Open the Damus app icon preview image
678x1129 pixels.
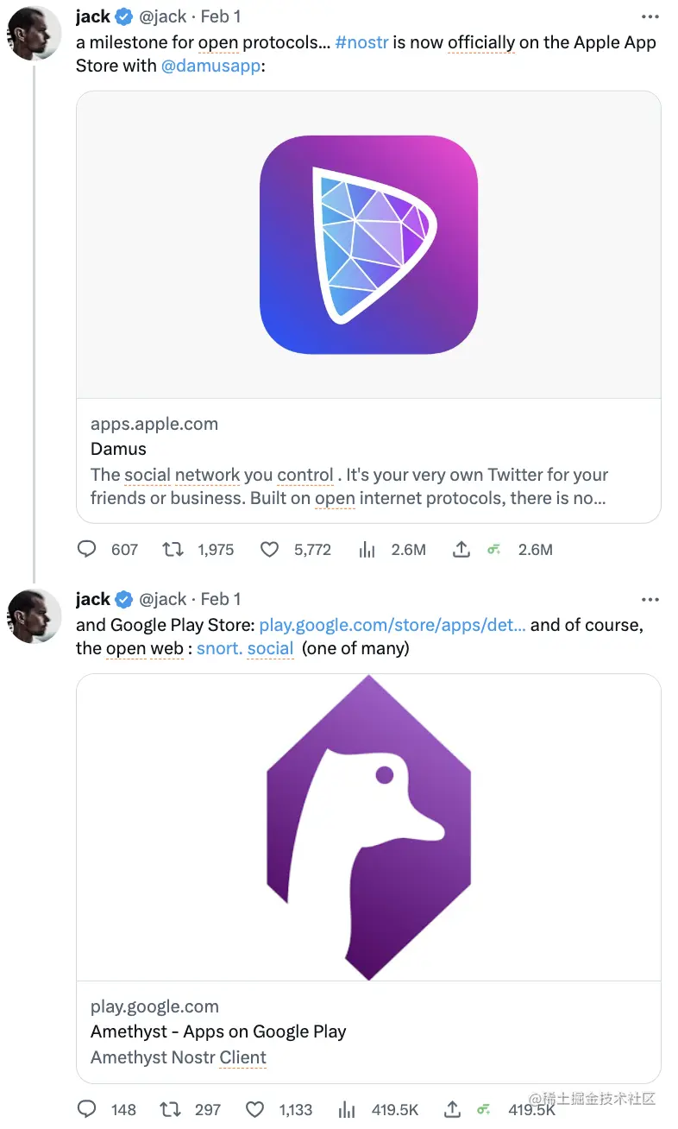(x=368, y=245)
